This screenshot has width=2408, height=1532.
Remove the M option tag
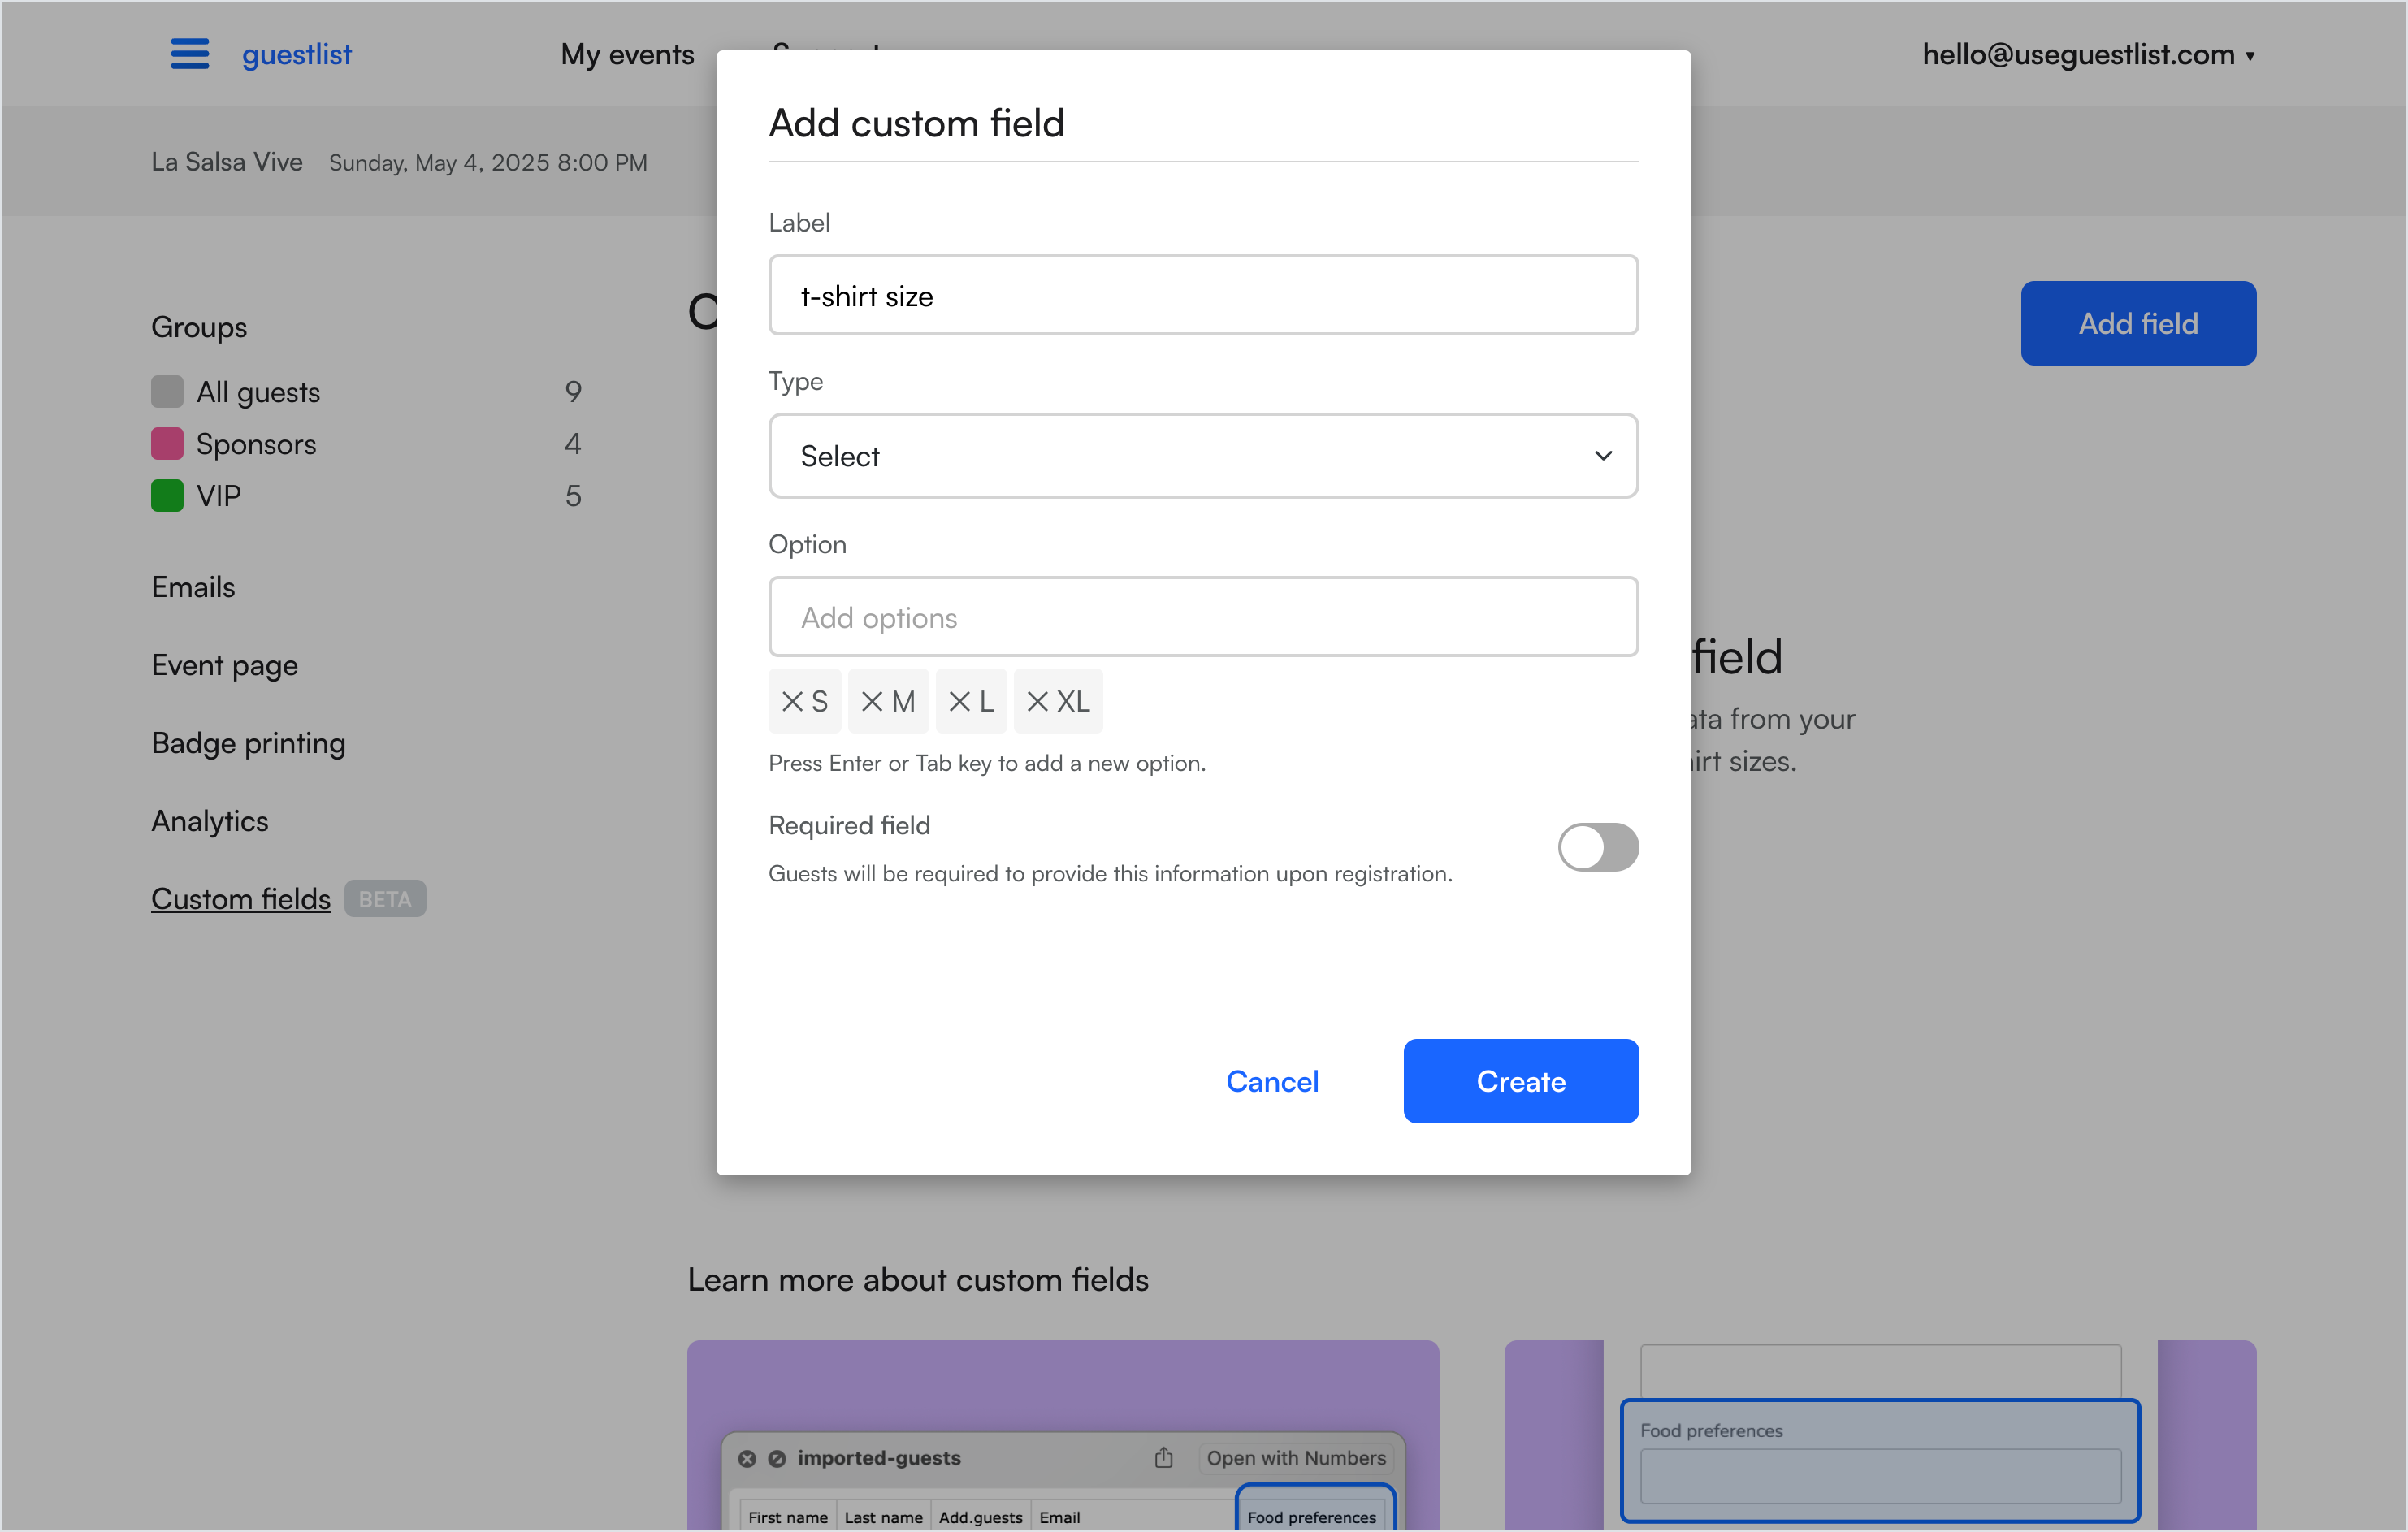[871, 702]
